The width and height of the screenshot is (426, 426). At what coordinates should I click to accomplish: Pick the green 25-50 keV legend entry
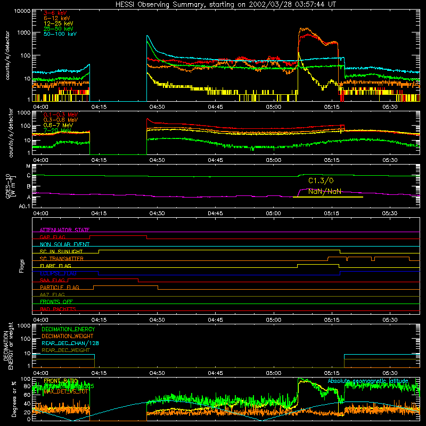[x=59, y=29]
